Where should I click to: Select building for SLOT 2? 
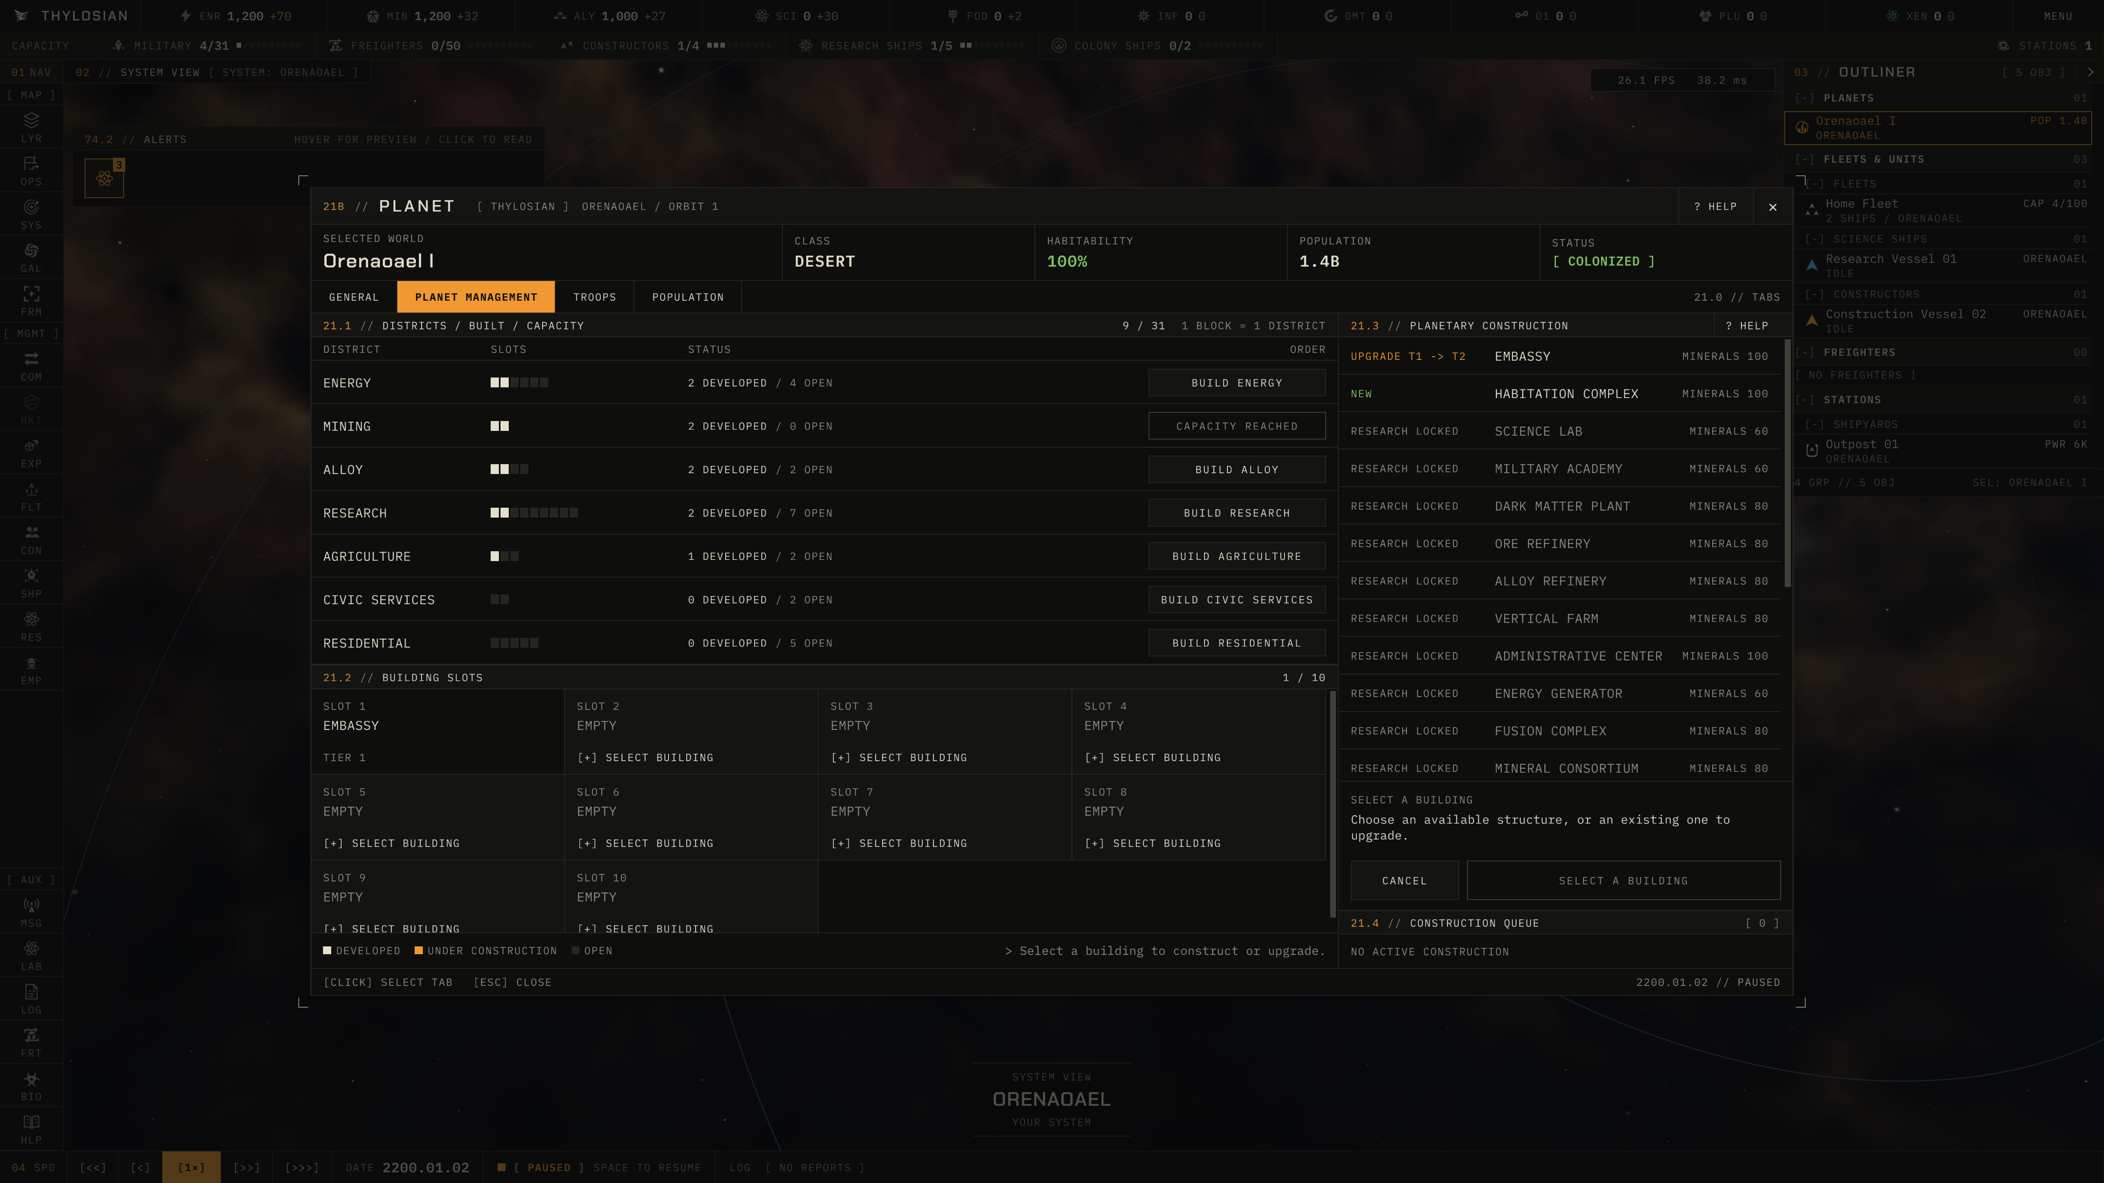coord(645,757)
